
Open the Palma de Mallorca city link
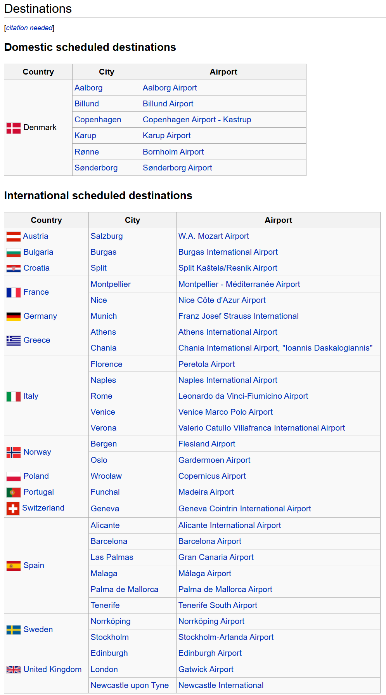tap(124, 589)
